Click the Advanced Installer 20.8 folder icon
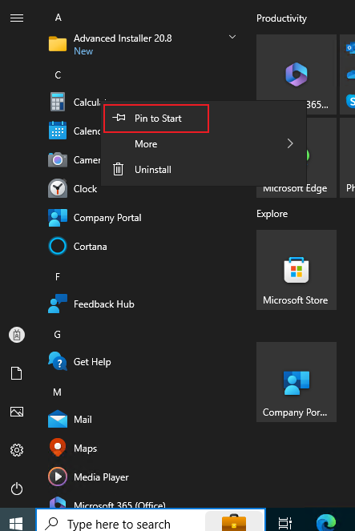Screen dimensions: 355x531 [x=58, y=44]
